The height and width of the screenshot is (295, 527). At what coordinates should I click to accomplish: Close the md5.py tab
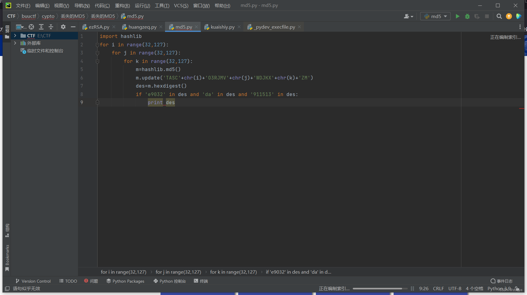tap(196, 27)
